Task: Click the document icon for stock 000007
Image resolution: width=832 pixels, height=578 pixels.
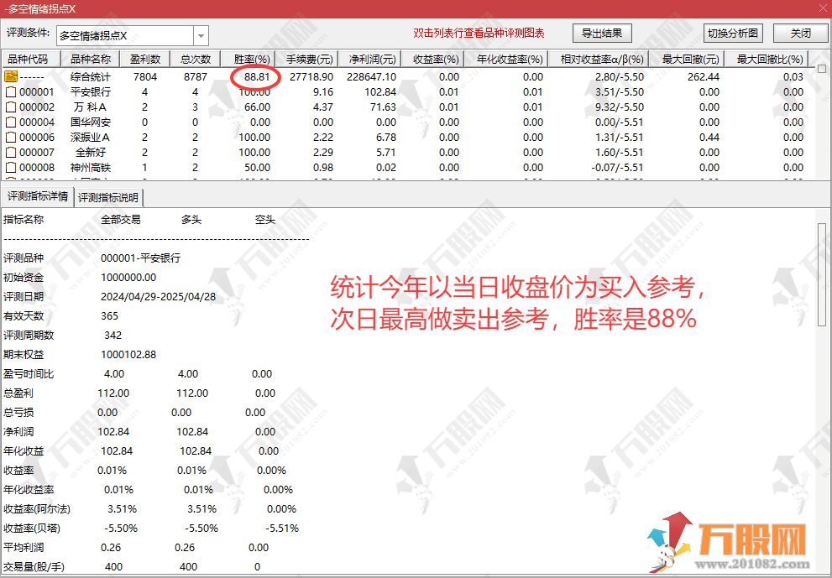Action: [11, 152]
